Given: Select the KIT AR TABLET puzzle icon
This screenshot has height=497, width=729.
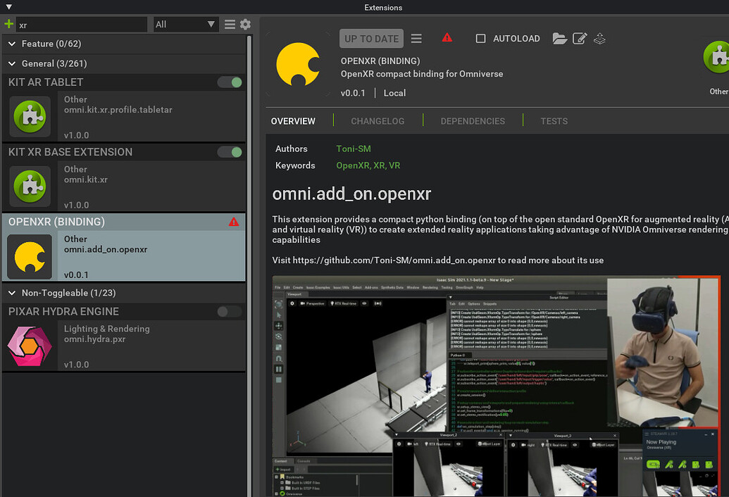Looking at the screenshot, I should (x=29, y=116).
